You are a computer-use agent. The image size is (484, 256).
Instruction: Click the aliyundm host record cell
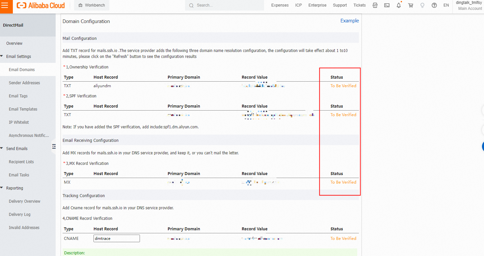pyautogui.click(x=102, y=86)
